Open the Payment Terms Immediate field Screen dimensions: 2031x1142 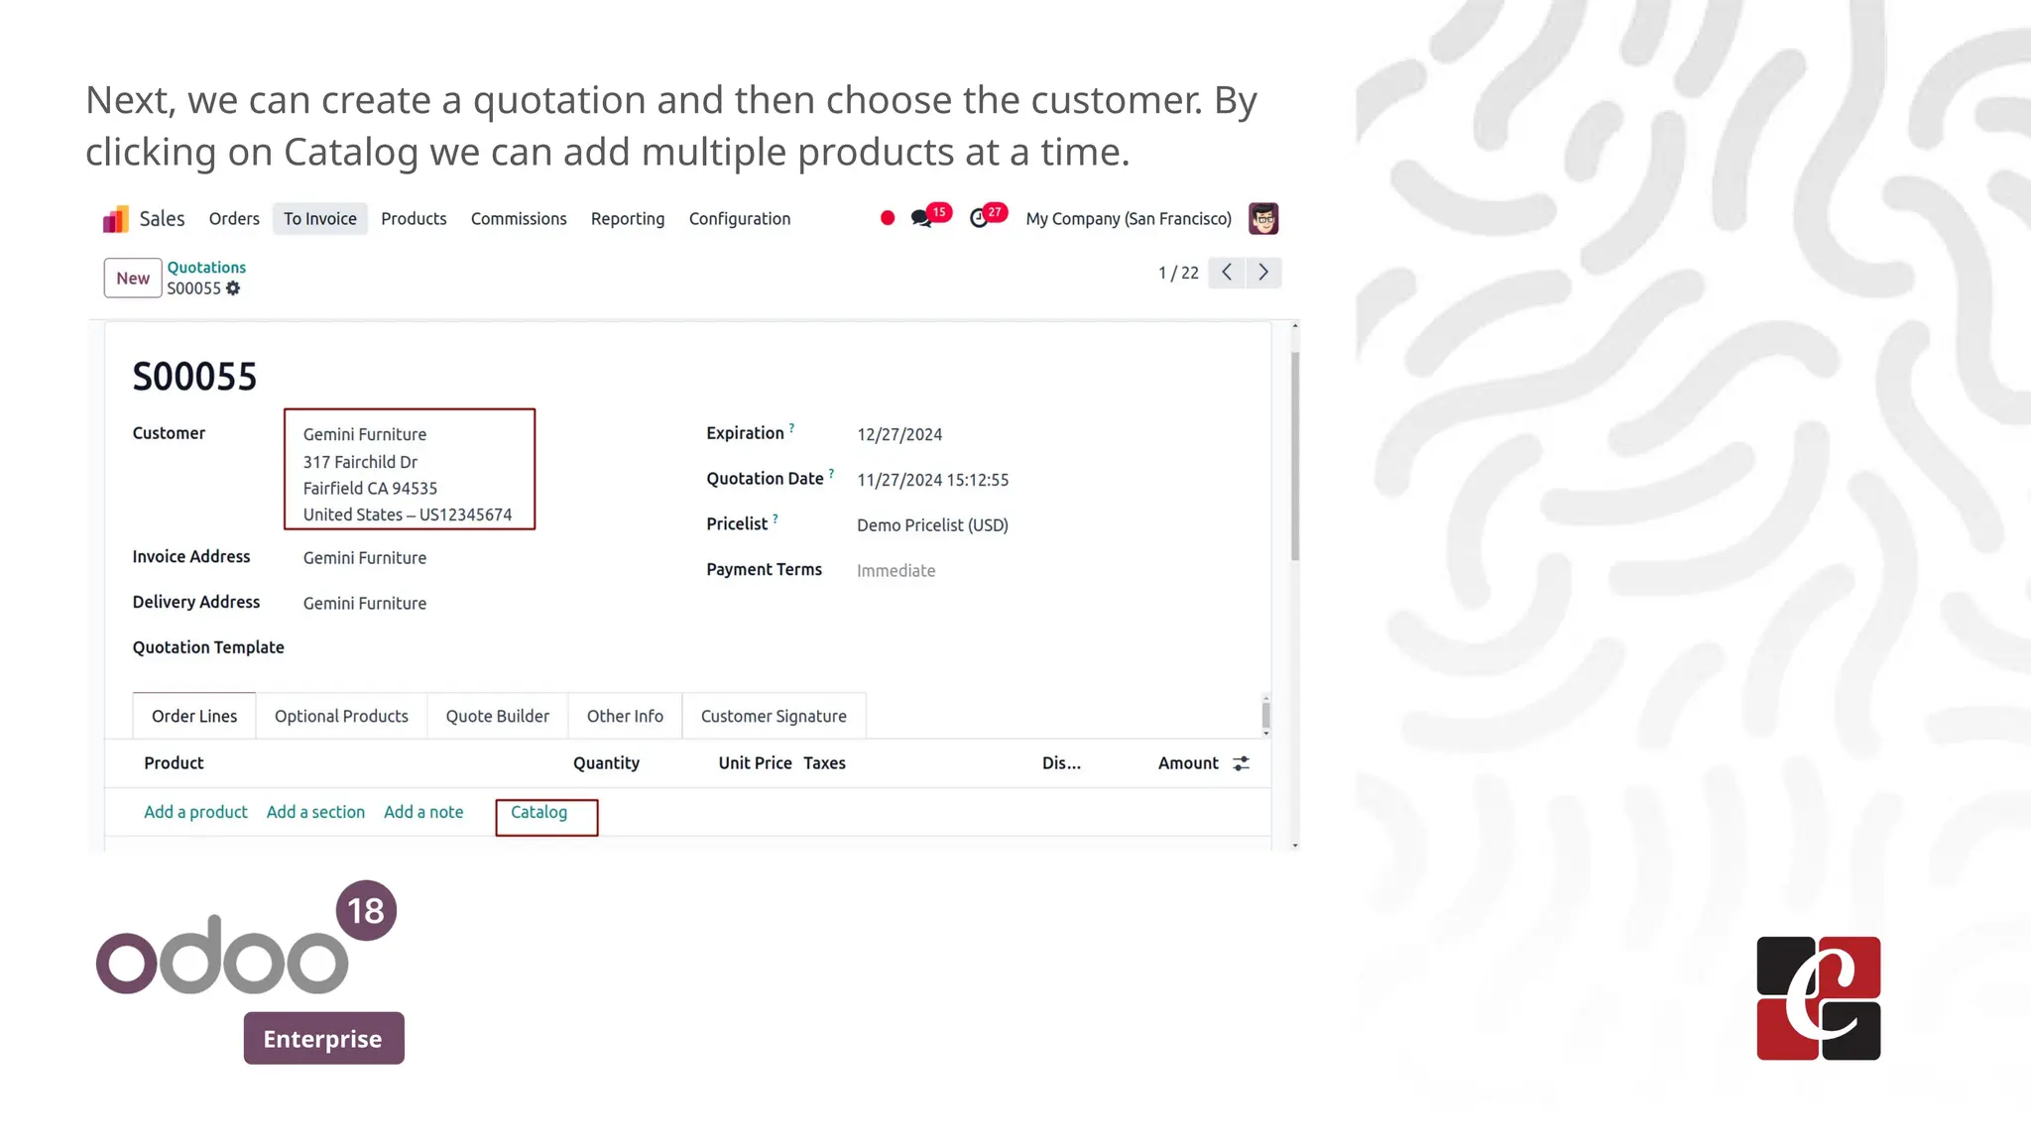896,571
